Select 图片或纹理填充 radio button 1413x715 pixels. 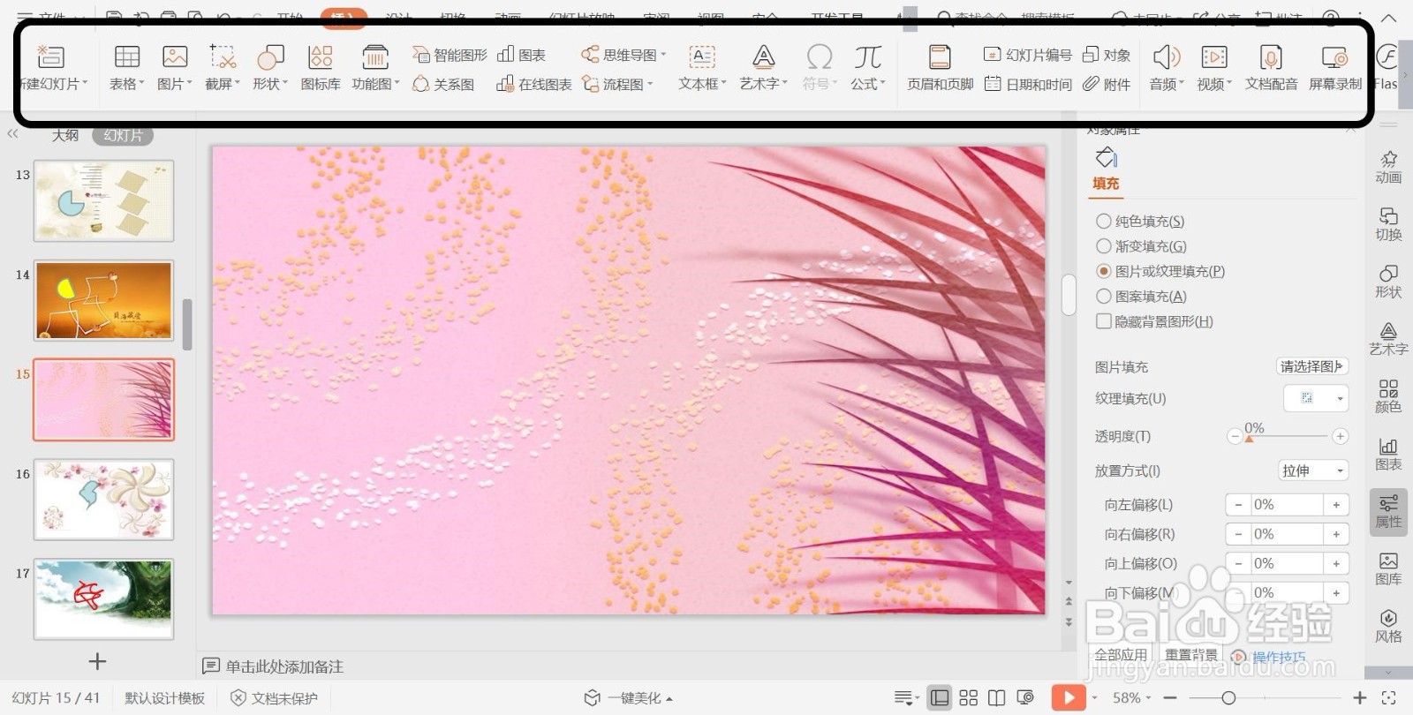point(1104,271)
